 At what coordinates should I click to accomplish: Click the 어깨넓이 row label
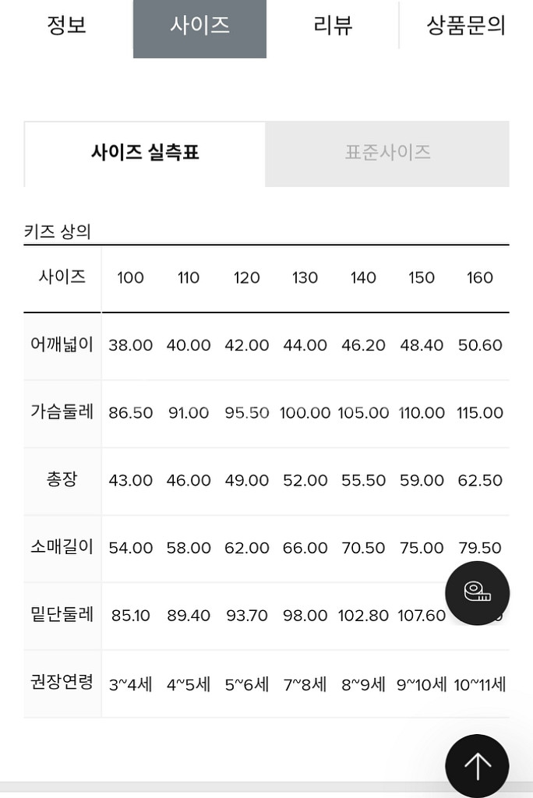[x=62, y=345]
